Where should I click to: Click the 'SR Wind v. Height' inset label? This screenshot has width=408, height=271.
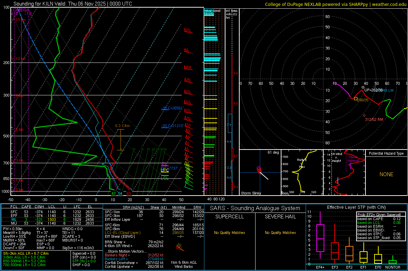coord(336,157)
